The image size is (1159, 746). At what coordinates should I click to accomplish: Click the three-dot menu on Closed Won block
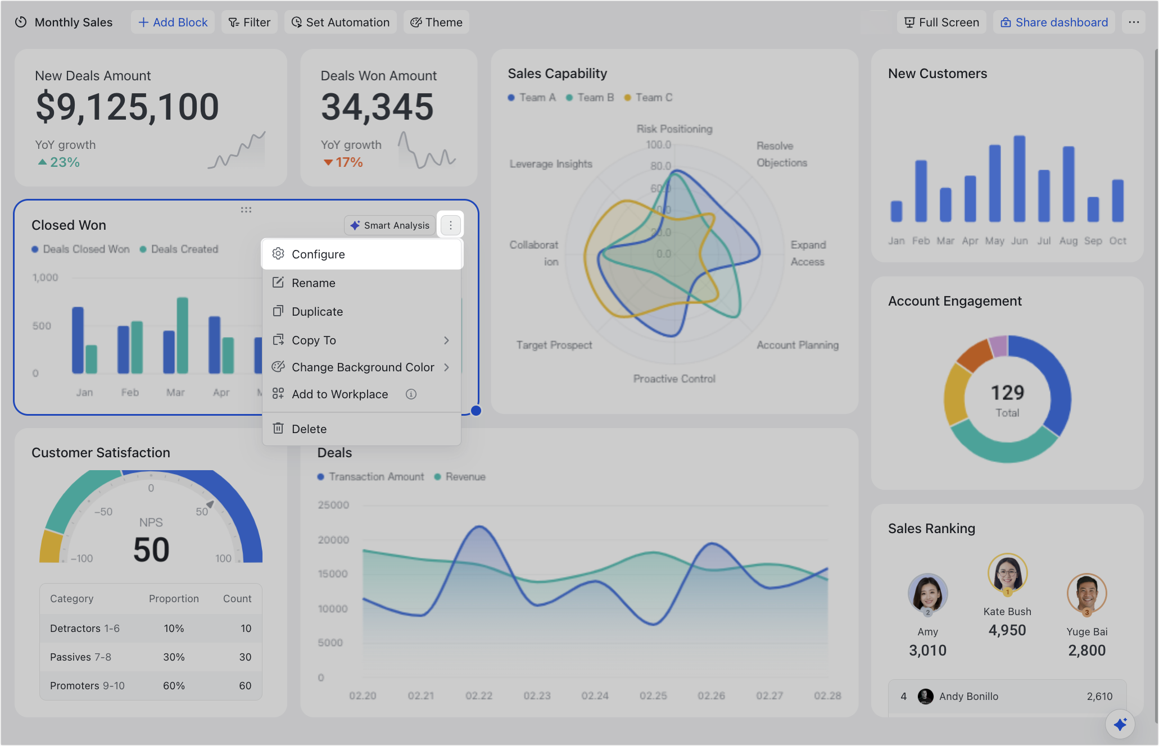coord(450,225)
